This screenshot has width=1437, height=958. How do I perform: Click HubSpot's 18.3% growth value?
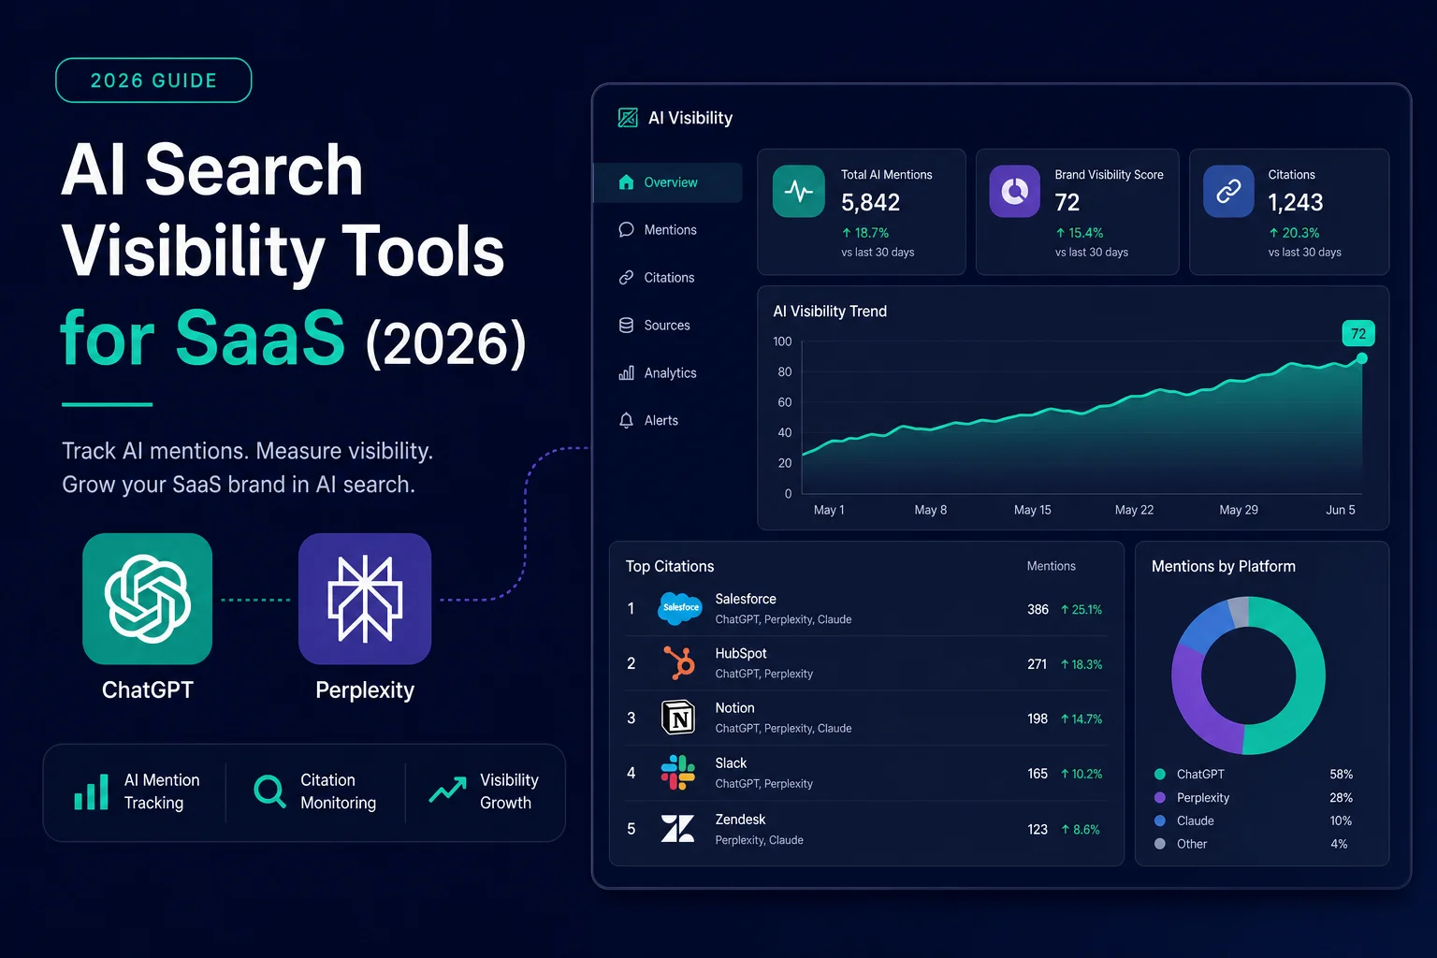coord(1081,664)
